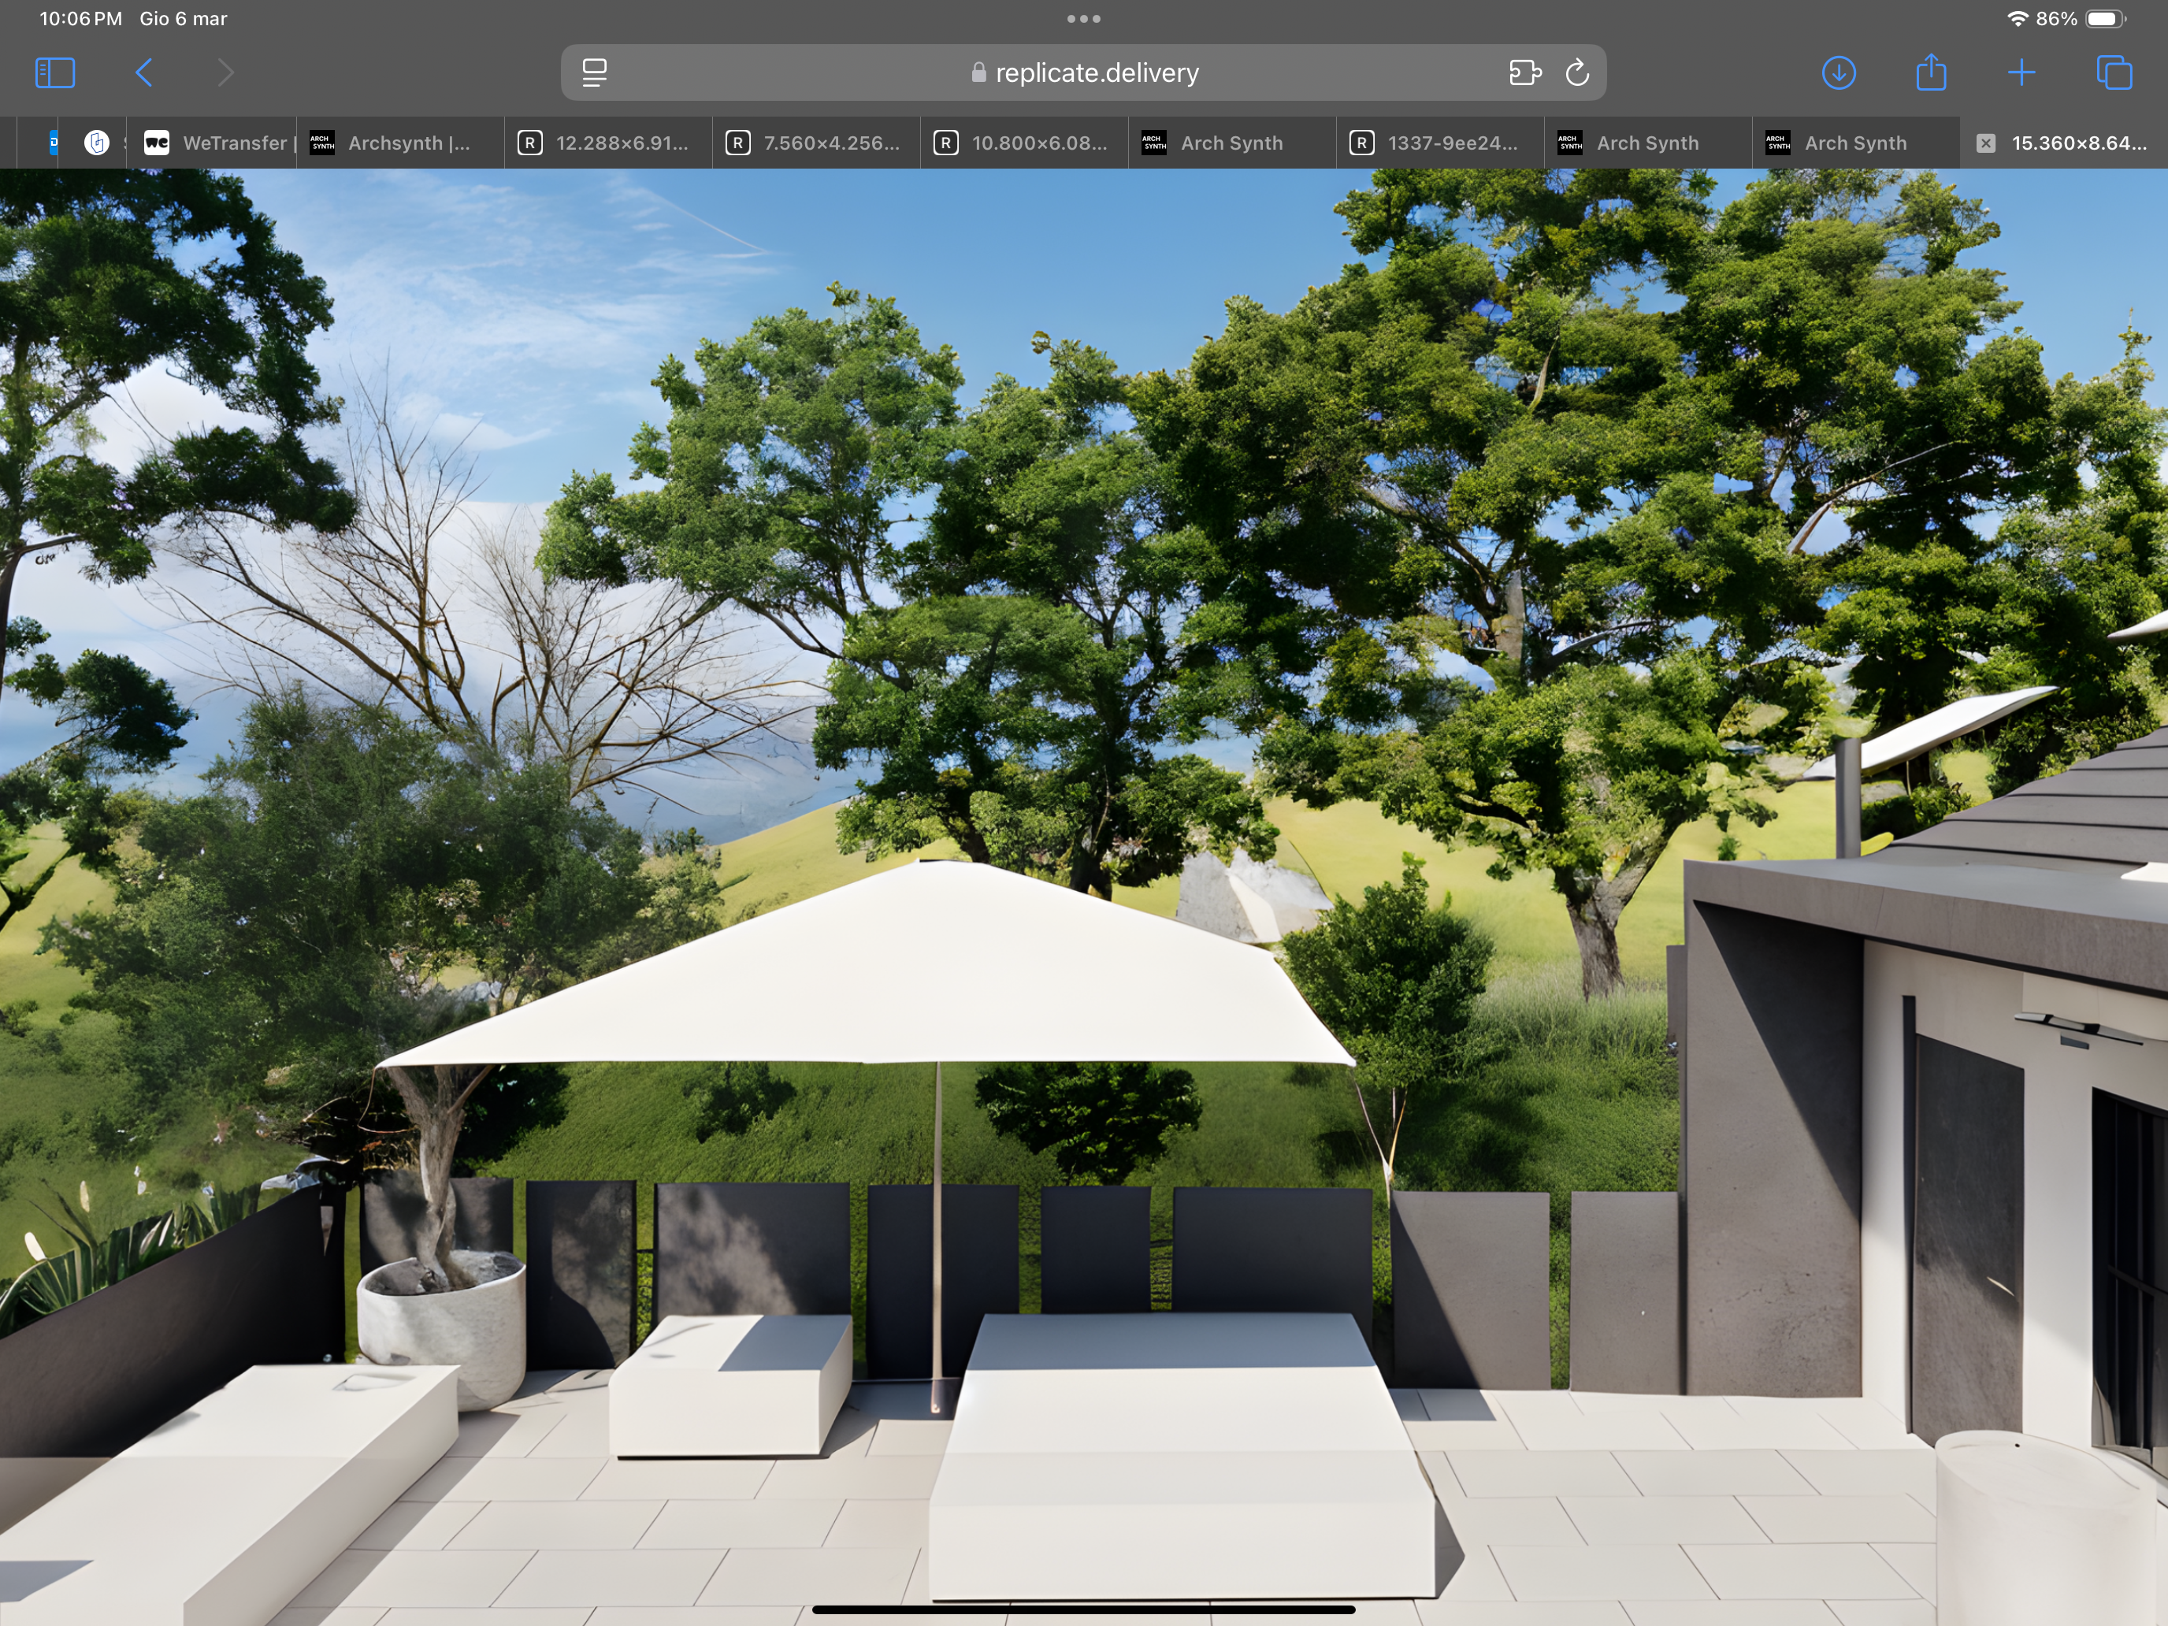2168x1626 pixels.
Task: Toggle the Safari sidebar panel
Action: point(55,72)
